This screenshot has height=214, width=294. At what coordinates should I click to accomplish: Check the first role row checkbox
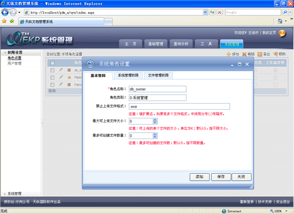(52, 70)
